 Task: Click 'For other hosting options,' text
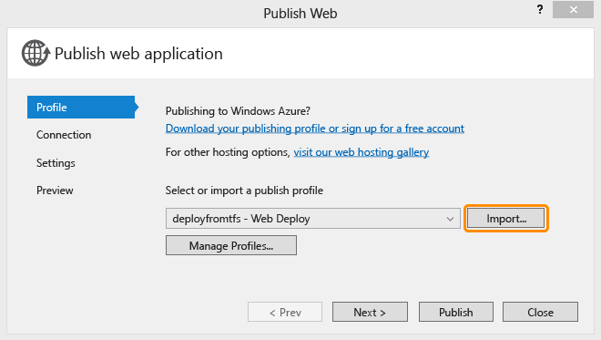click(x=228, y=152)
